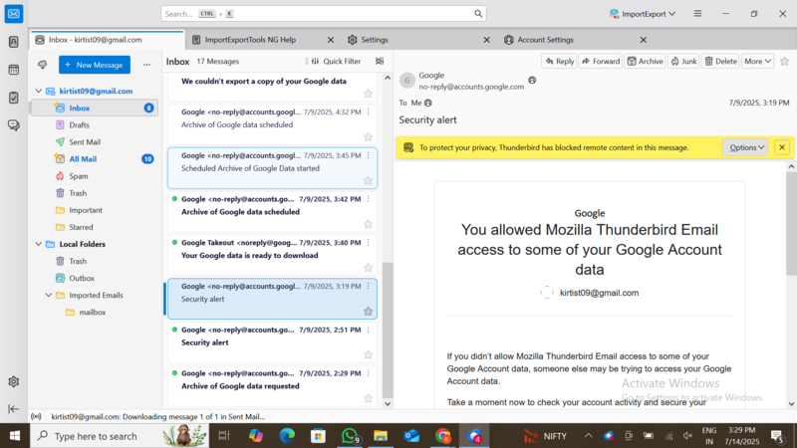Star the Archive of Google data requested message

pos(368,398)
